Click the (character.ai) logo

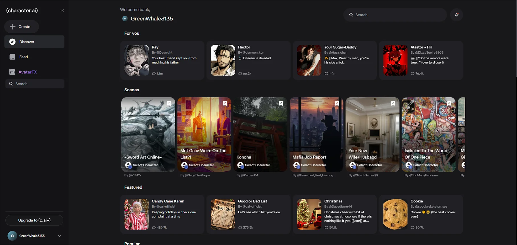coord(22,10)
